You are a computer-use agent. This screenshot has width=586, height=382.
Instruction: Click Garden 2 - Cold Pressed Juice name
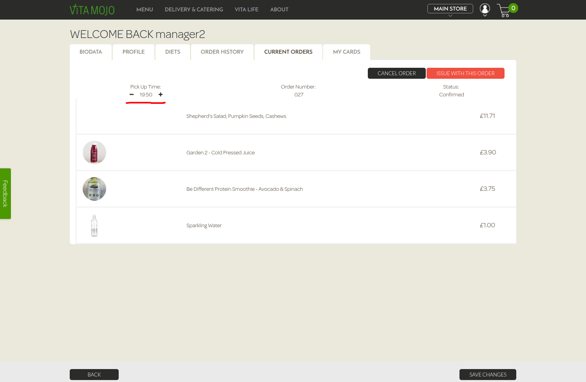tap(221, 152)
